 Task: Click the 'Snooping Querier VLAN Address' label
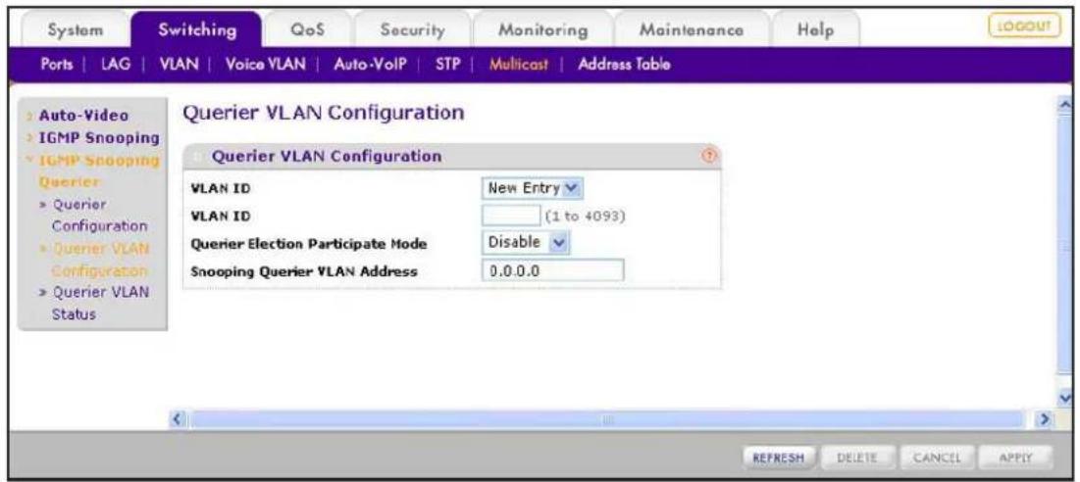(x=304, y=271)
